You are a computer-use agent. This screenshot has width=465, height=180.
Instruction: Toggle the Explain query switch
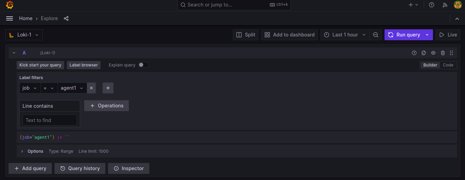point(144,65)
